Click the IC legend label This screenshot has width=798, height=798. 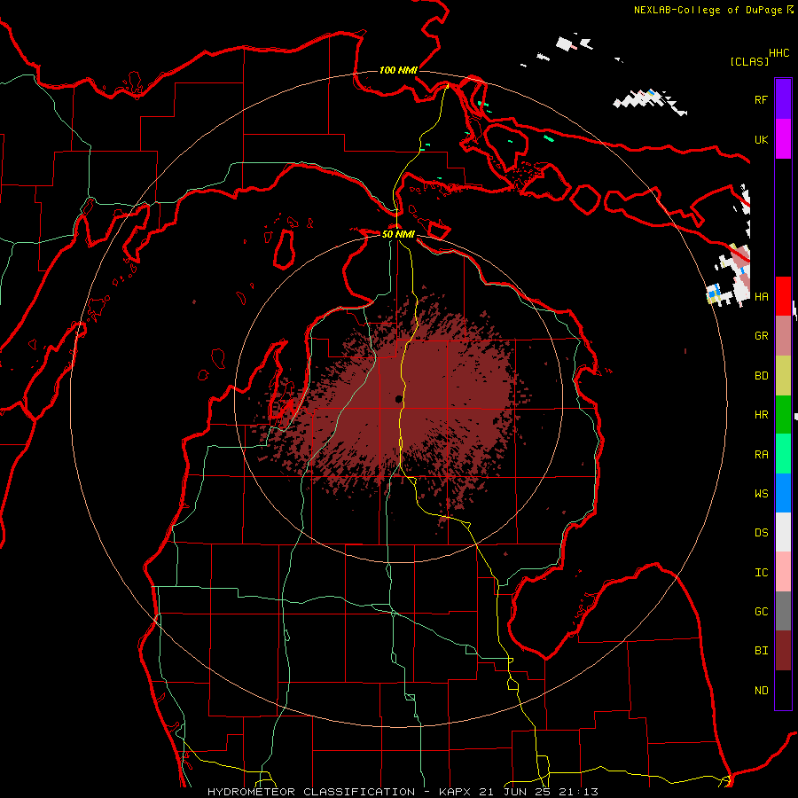(762, 572)
